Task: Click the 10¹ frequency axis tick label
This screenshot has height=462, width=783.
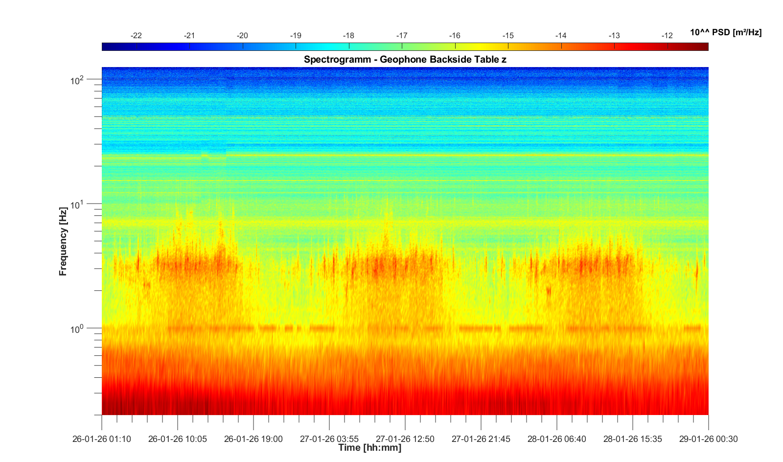Action: pyautogui.click(x=77, y=204)
